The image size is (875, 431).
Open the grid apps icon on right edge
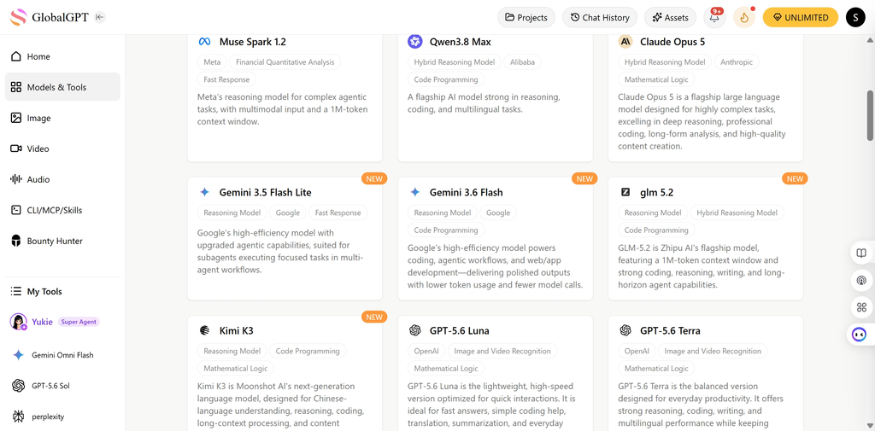(861, 307)
